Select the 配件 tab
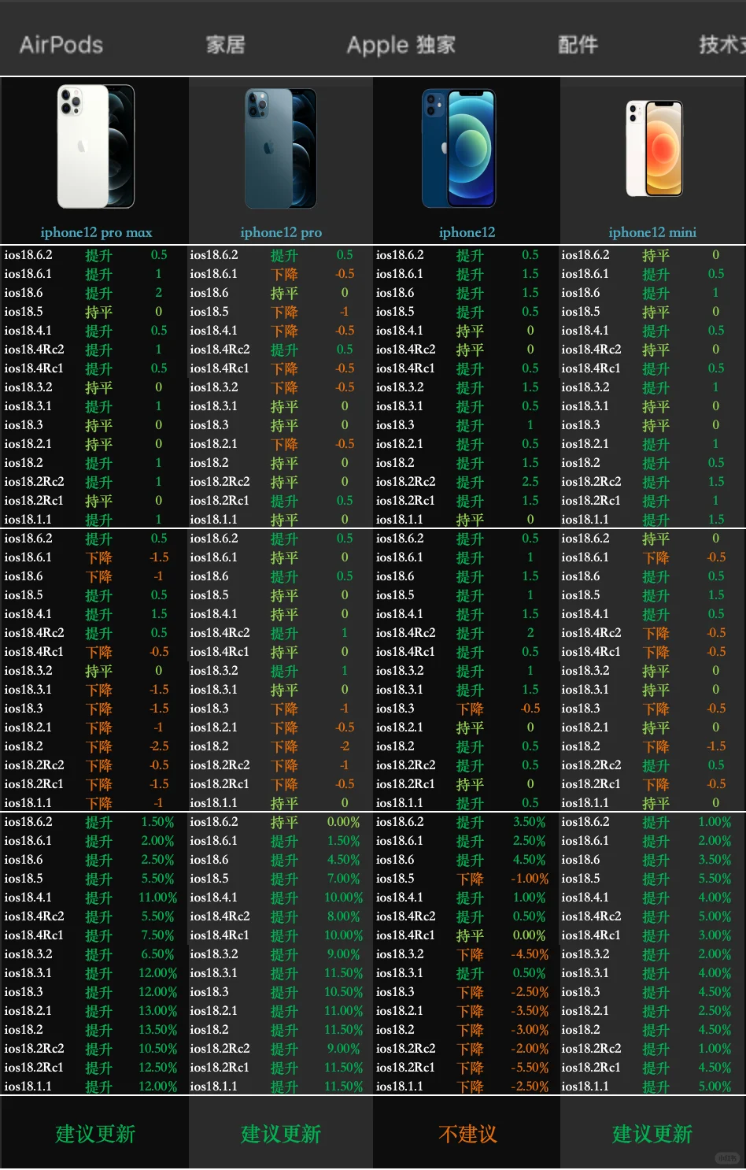Image resolution: width=746 pixels, height=1170 pixels. pyautogui.click(x=578, y=45)
